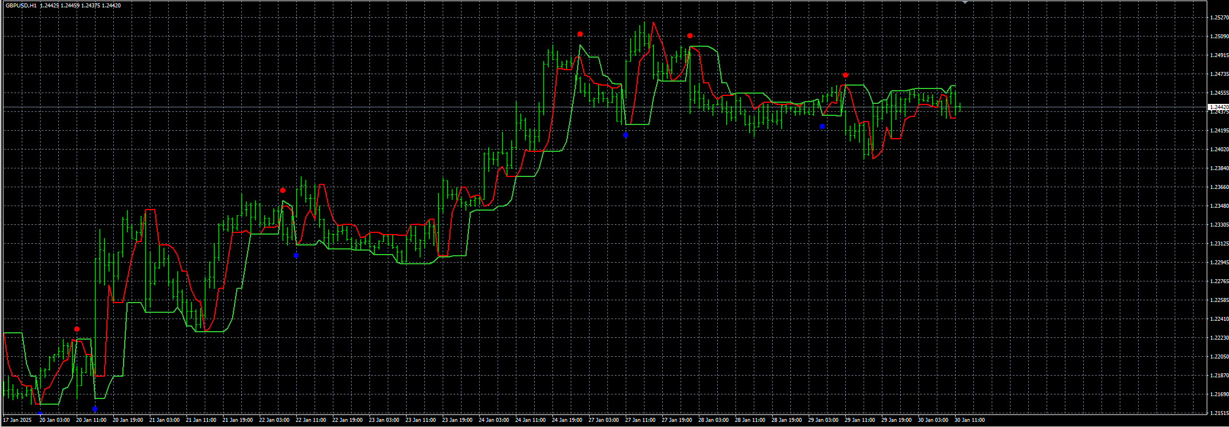The width and height of the screenshot is (1229, 427).
Task: Click the 1.23125 price scale label
Action: (x=1219, y=244)
